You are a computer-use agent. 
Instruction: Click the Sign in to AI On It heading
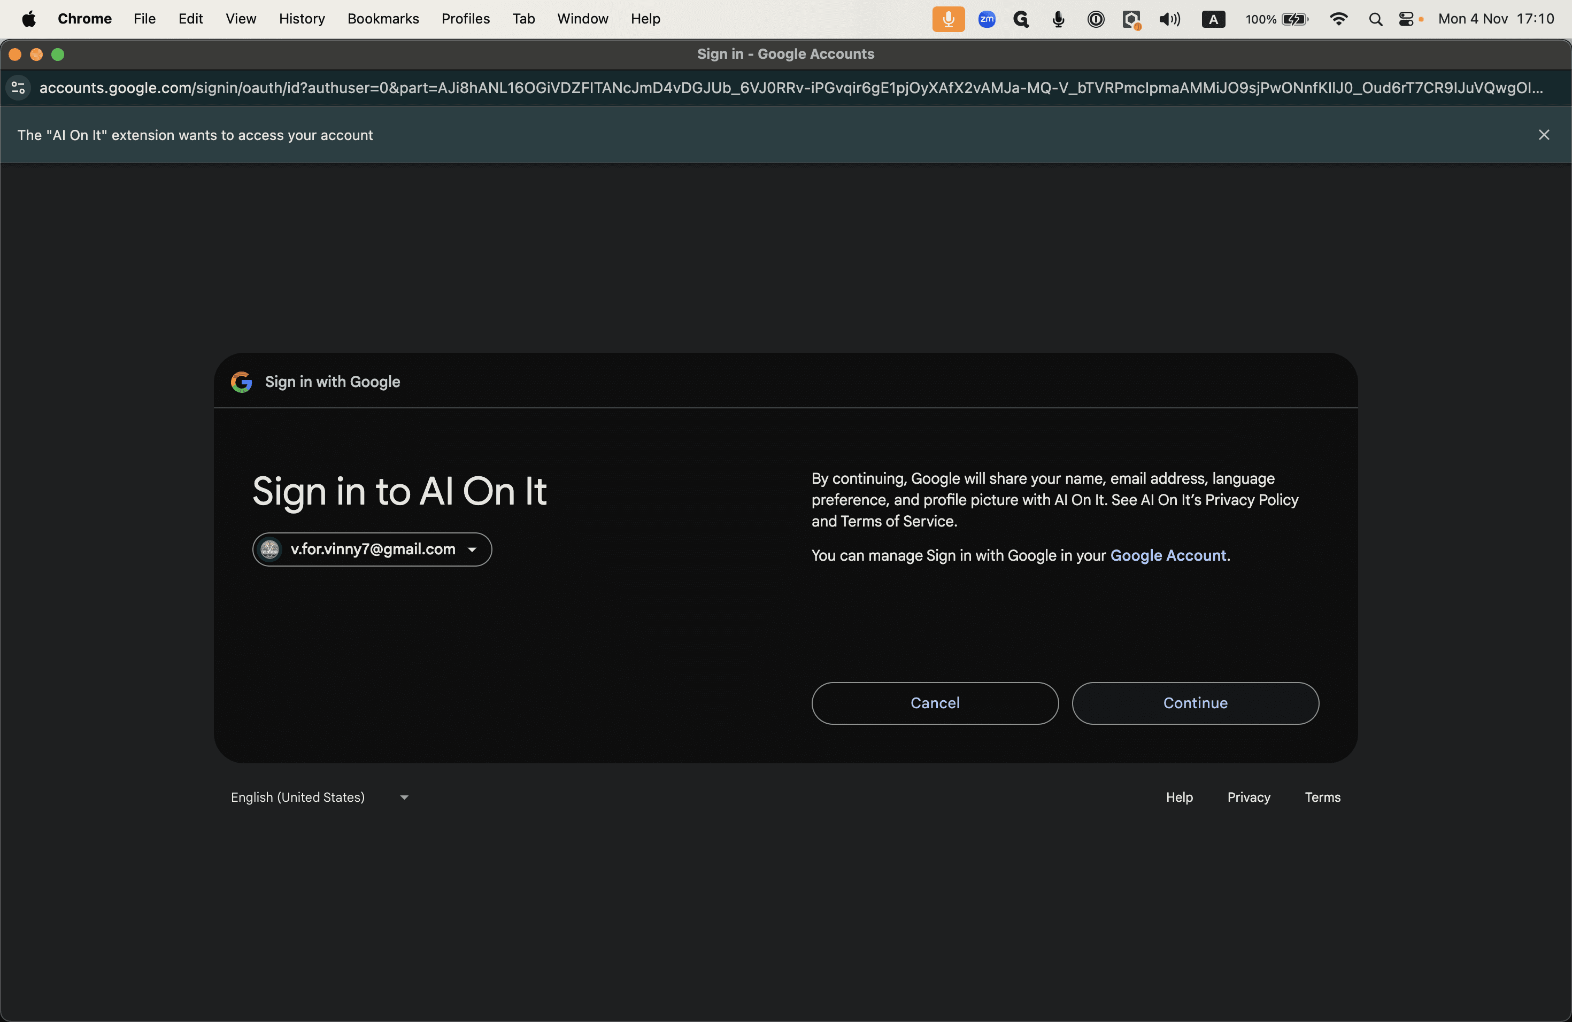(399, 491)
